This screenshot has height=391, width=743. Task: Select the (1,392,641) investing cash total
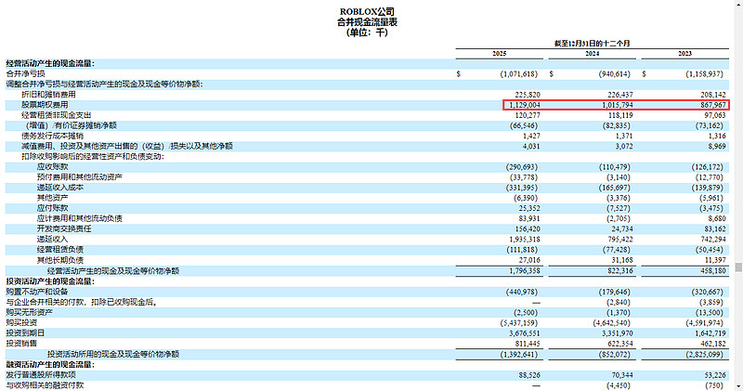click(519, 355)
